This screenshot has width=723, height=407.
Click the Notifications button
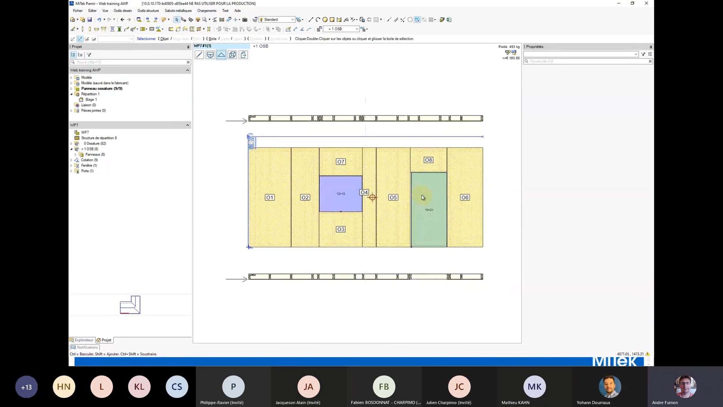[85, 347]
